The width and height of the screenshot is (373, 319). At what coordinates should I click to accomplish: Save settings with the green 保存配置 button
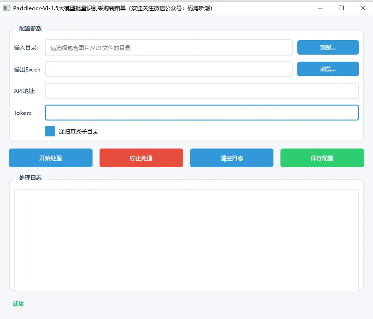click(x=322, y=158)
